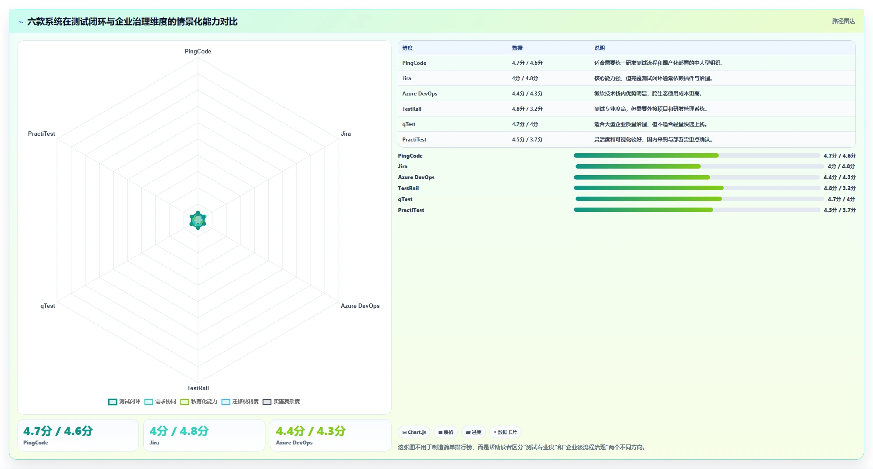Open the PingCode 4.7分 / 4.6分 data card

point(78,435)
